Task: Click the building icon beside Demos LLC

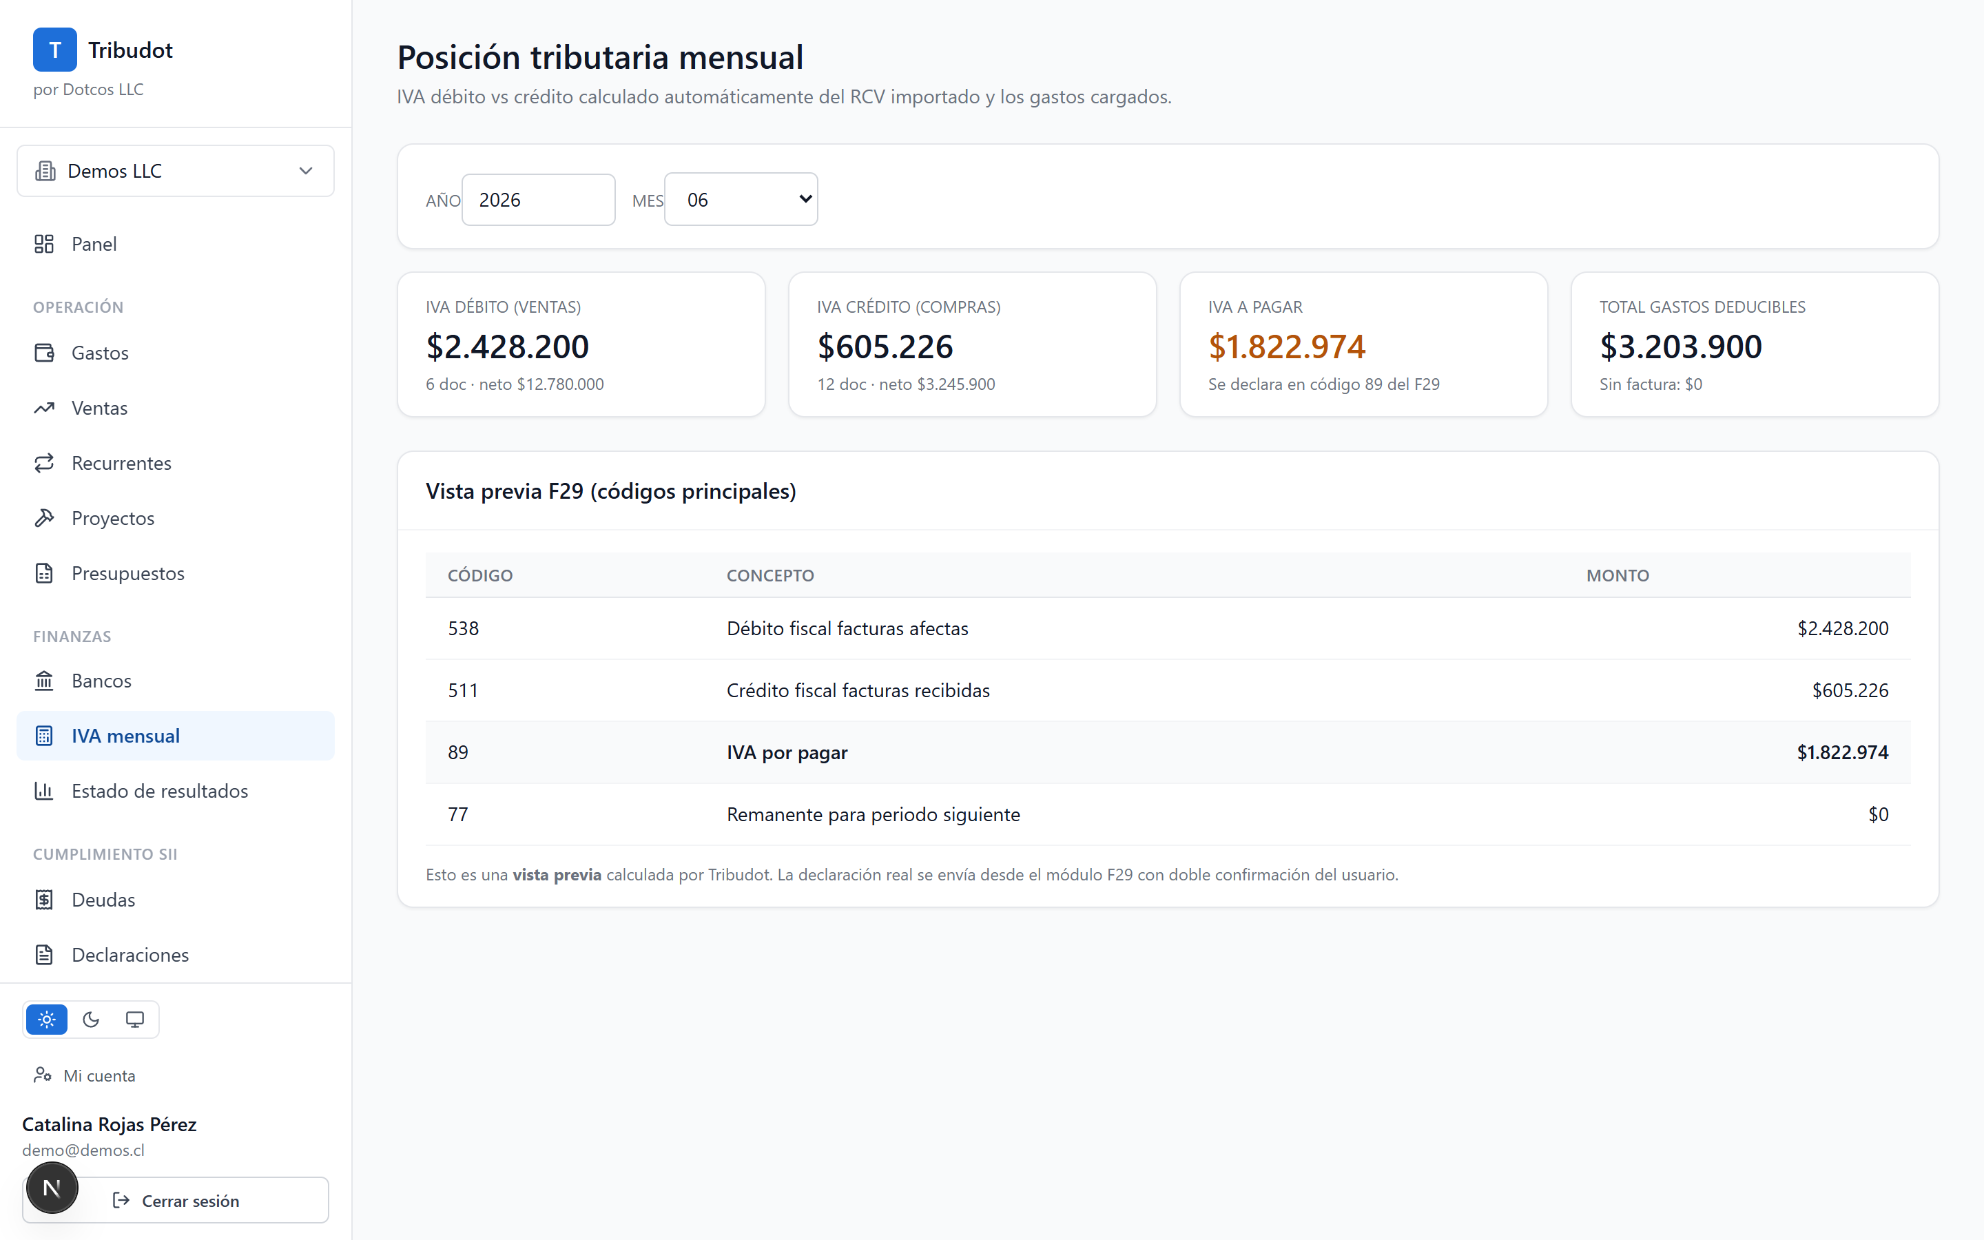Action: click(x=45, y=171)
